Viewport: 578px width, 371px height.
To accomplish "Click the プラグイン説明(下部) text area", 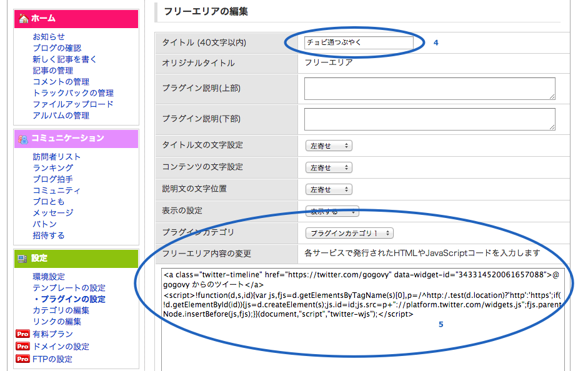I will [430, 119].
